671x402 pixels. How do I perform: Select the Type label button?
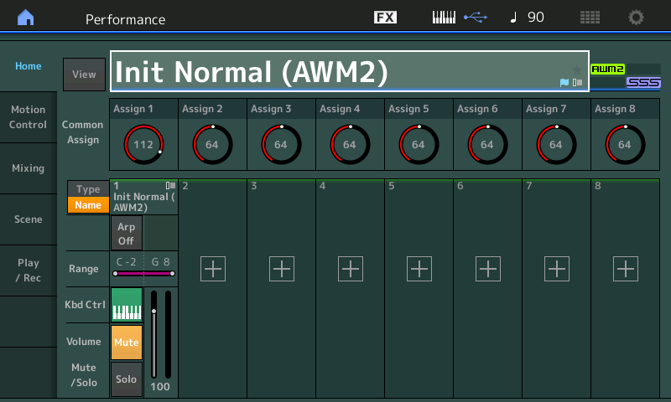[x=88, y=189]
